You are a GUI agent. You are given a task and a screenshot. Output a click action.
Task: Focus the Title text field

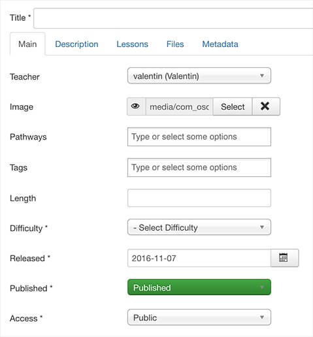tap(173, 18)
